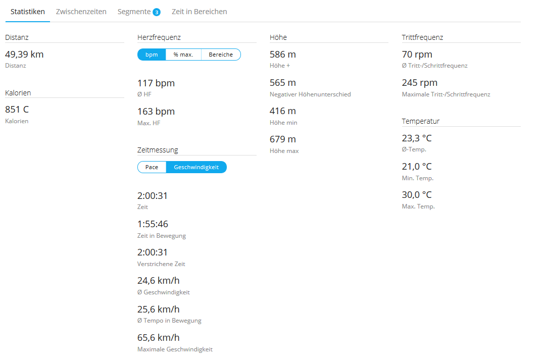The image size is (543, 363).
Task: Click the Kalorien section heading
Action: [x=18, y=93]
